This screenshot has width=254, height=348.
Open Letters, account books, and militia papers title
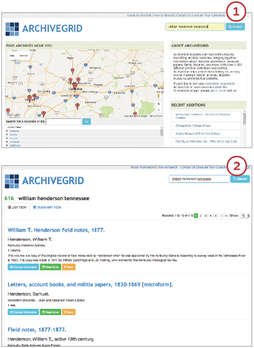pos(91,284)
